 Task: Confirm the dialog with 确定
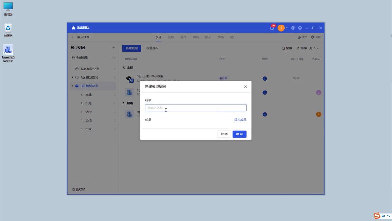point(239,134)
